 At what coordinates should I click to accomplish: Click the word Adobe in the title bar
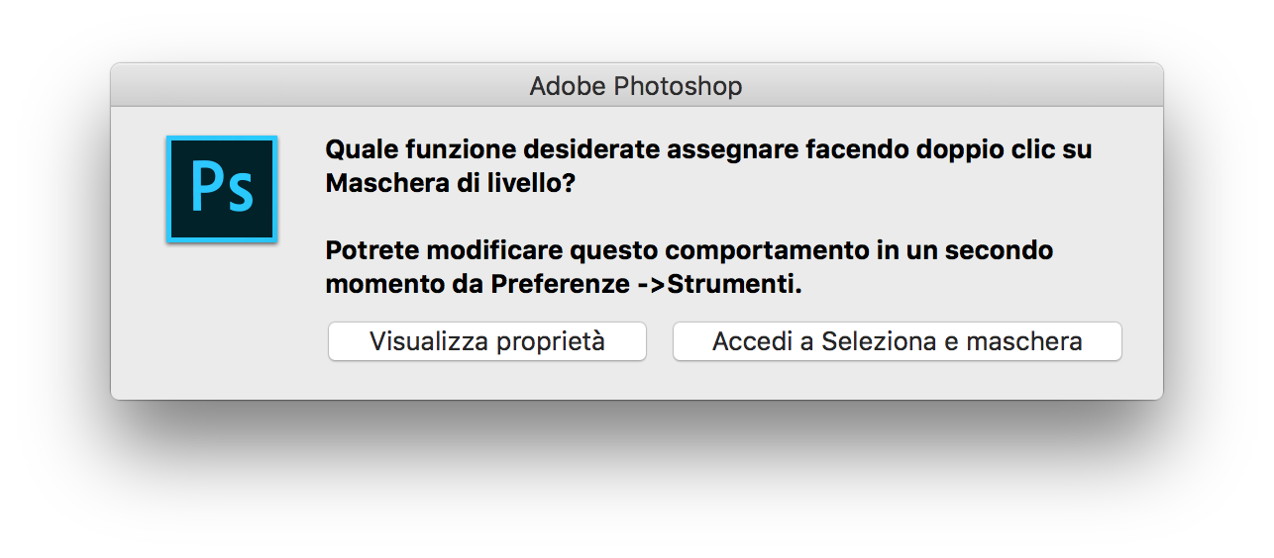568,86
